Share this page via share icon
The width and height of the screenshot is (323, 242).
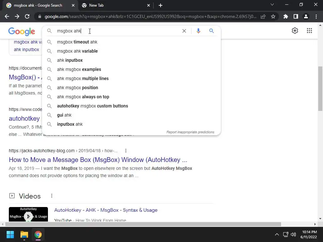[x=263, y=16]
